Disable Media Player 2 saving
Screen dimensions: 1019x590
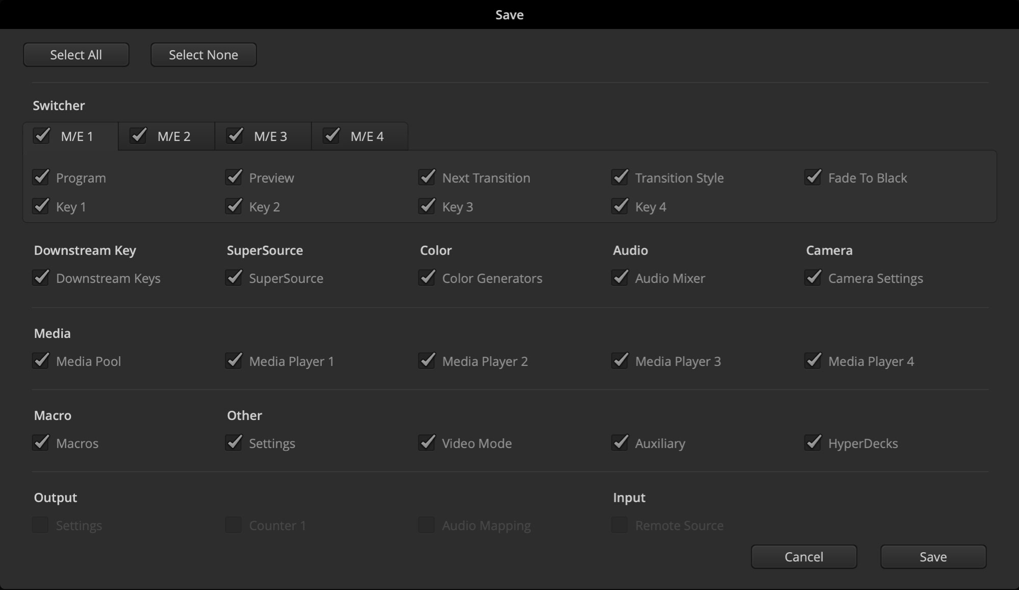[x=427, y=361]
